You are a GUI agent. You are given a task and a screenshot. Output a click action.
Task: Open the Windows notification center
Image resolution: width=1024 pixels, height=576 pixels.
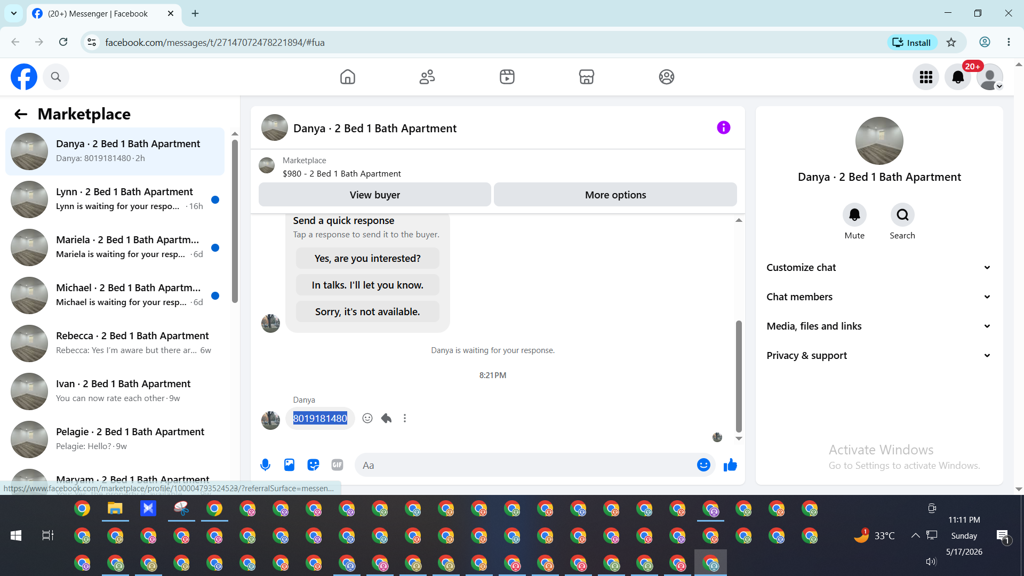[1003, 536]
